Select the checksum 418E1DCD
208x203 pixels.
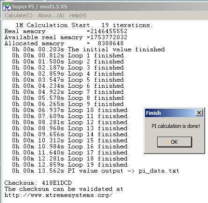pos(57,183)
